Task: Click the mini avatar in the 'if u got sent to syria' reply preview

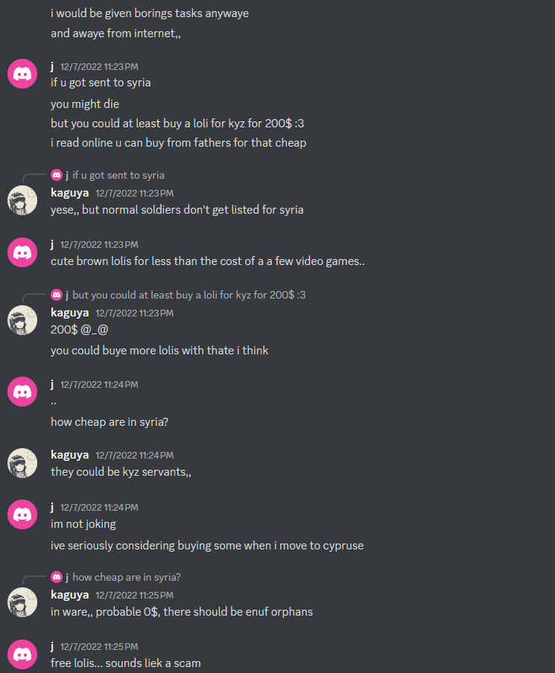Action: (57, 175)
